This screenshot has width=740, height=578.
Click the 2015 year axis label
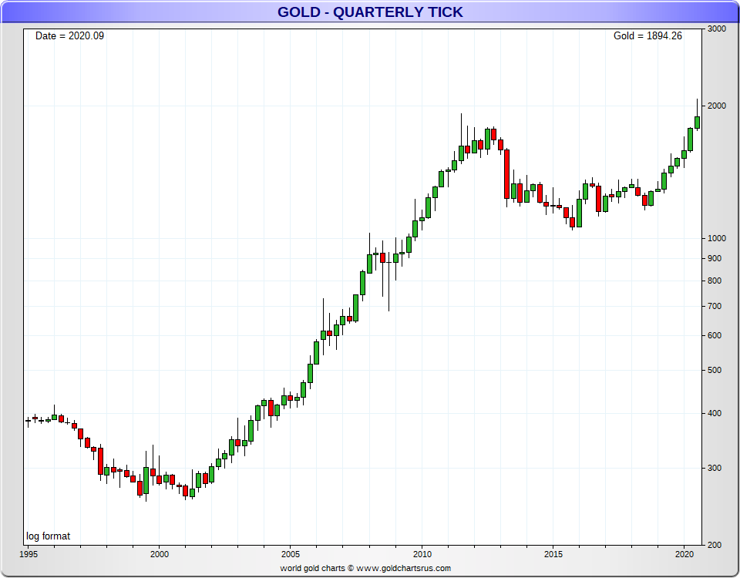[x=553, y=554]
